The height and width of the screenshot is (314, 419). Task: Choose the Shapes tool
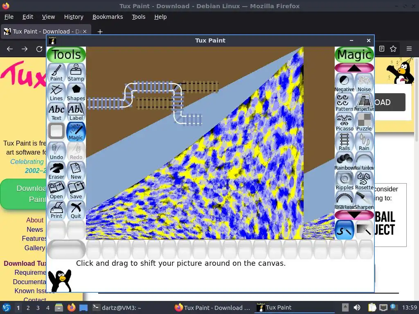click(76, 92)
